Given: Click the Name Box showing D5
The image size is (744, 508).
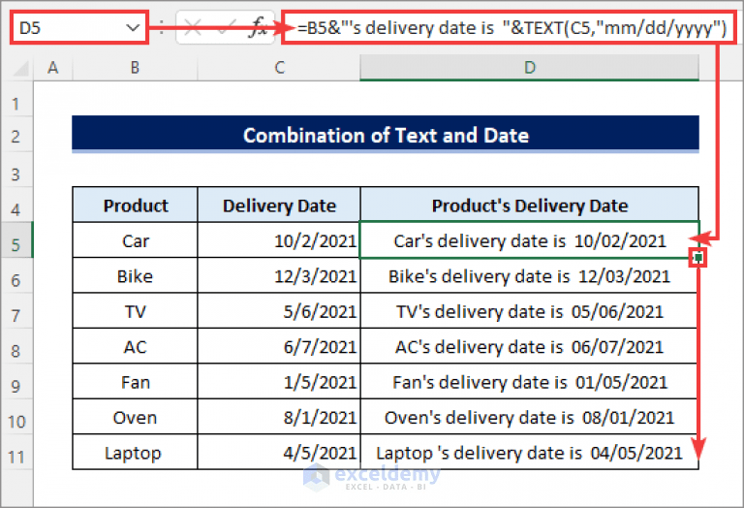Looking at the screenshot, I should tap(78, 28).
